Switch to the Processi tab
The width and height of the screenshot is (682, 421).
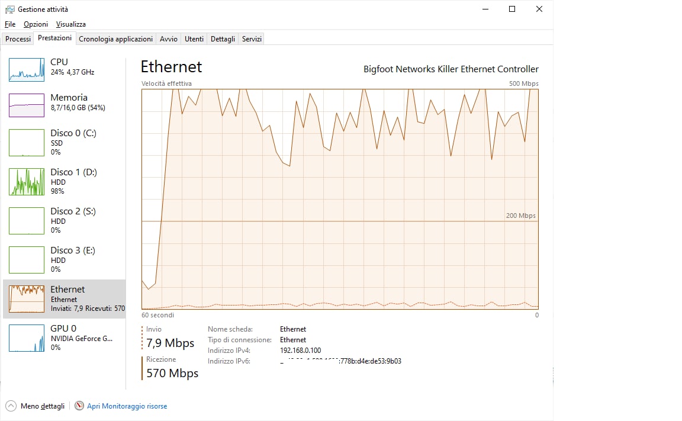click(x=18, y=39)
